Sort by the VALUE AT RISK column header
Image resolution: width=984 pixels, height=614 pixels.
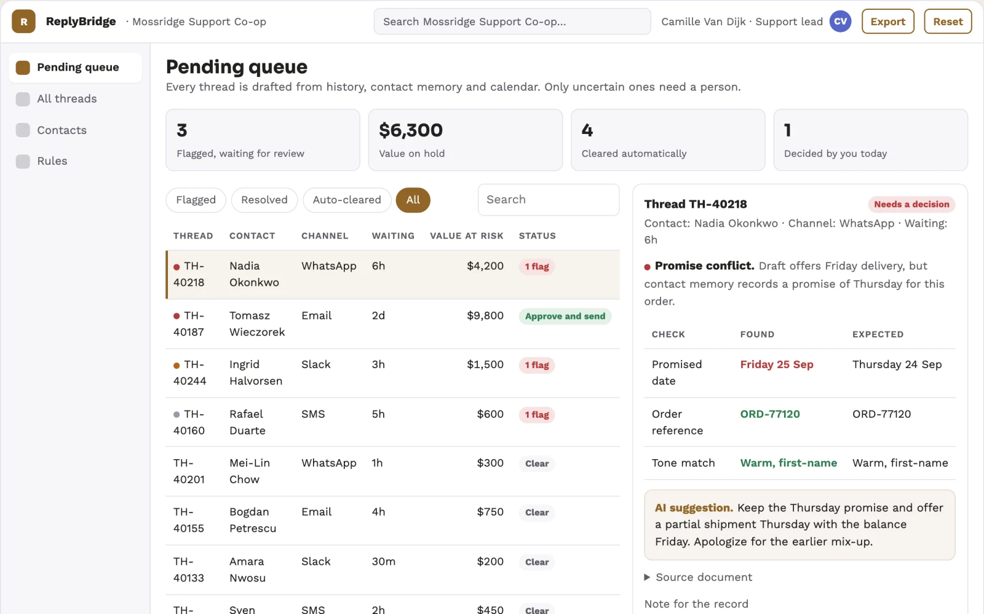[x=466, y=236]
